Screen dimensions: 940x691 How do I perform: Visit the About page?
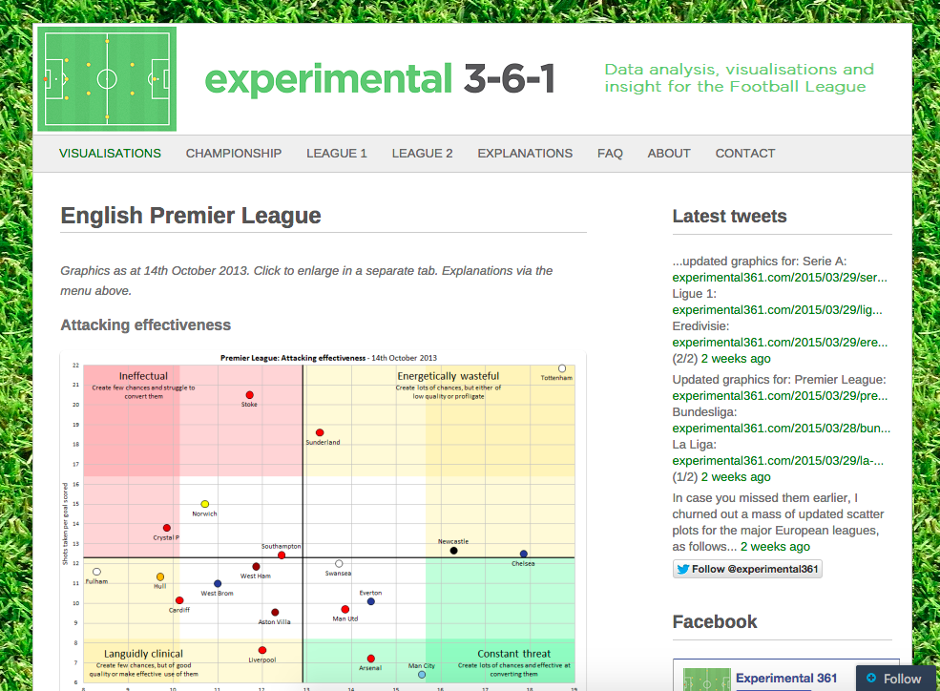coord(668,154)
